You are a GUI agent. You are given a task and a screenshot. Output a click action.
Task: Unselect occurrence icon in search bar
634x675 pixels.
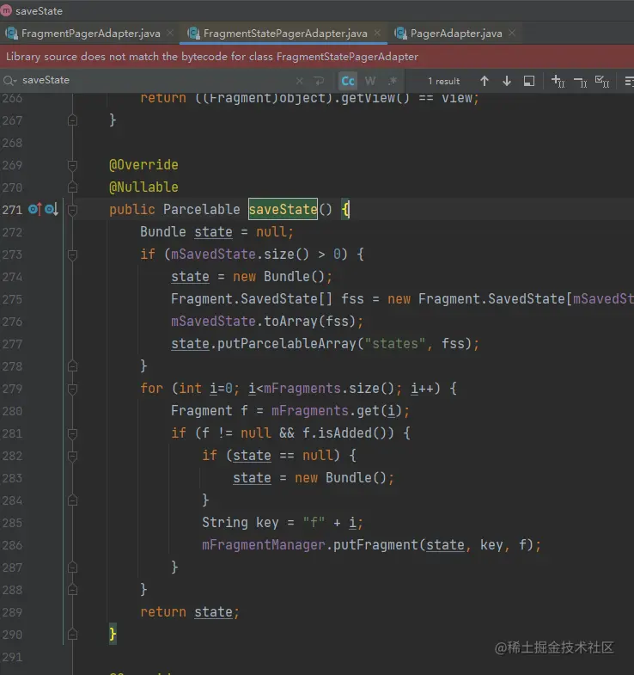(580, 82)
